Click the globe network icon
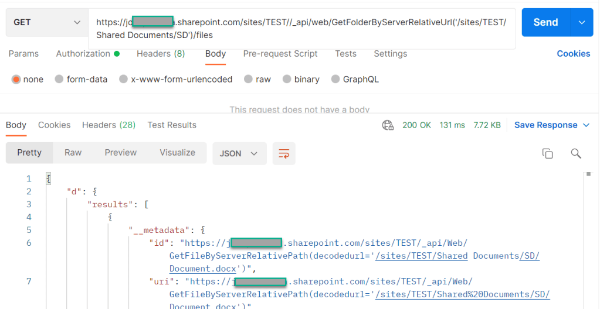The height and width of the screenshot is (309, 600). click(x=387, y=125)
